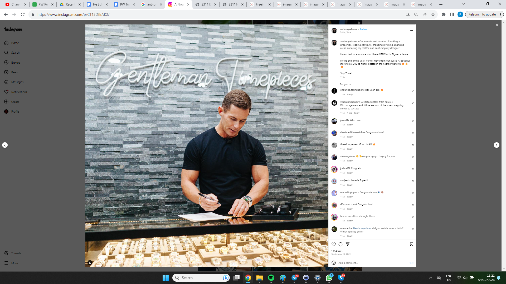The width and height of the screenshot is (506, 284).
Task: Toggle the Chrome side panel
Action: point(452,14)
